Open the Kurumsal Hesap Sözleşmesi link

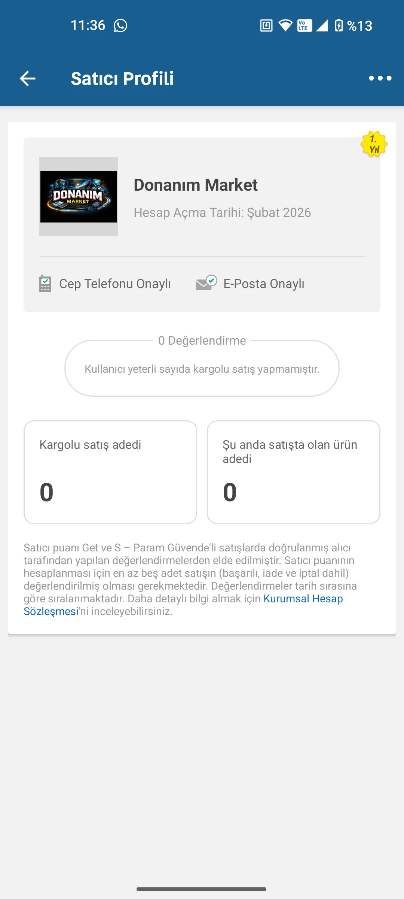coord(303,599)
